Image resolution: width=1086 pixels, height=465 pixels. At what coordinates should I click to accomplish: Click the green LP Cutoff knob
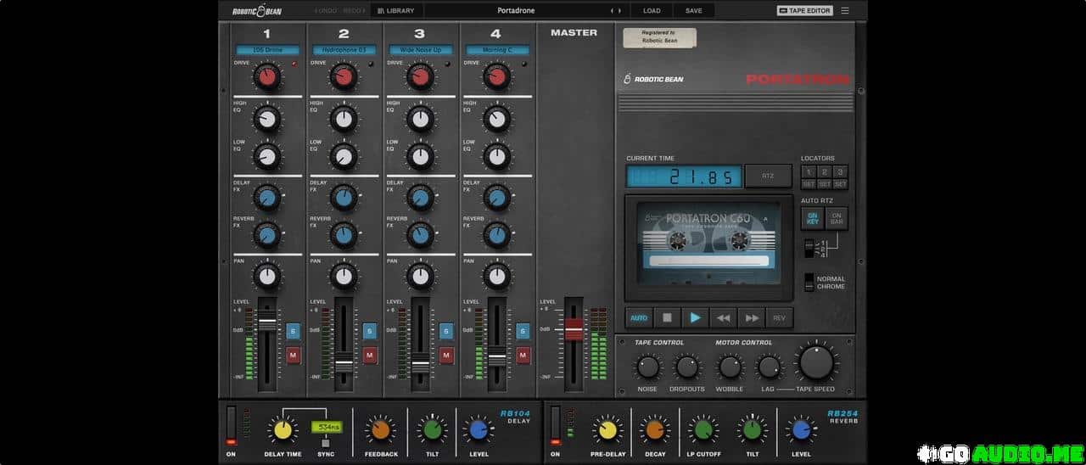[703, 430]
